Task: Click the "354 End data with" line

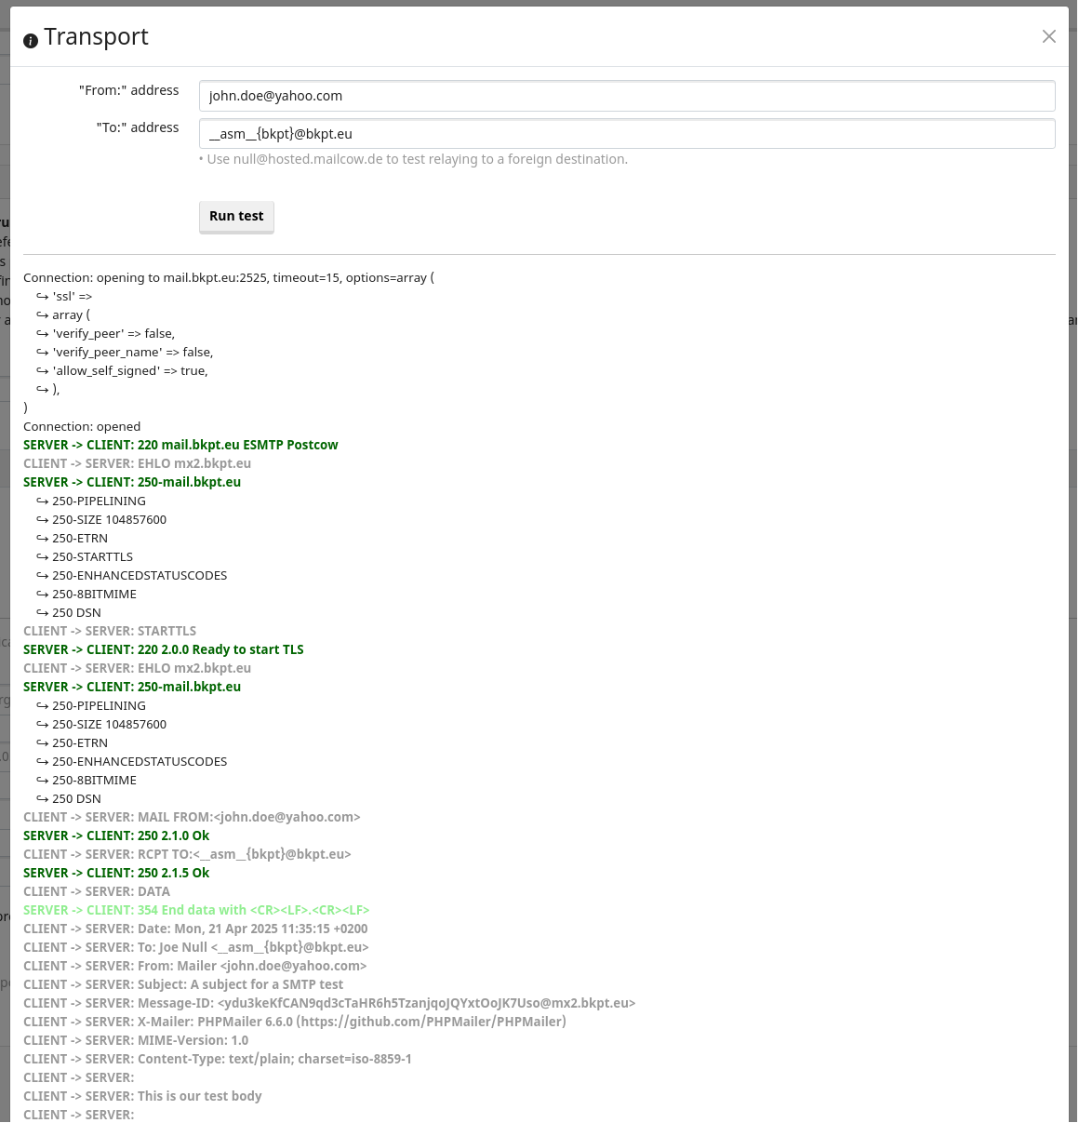Action: [x=196, y=910]
